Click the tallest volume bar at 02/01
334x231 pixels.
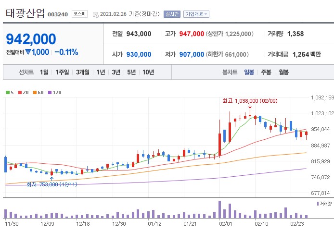pos(219,209)
